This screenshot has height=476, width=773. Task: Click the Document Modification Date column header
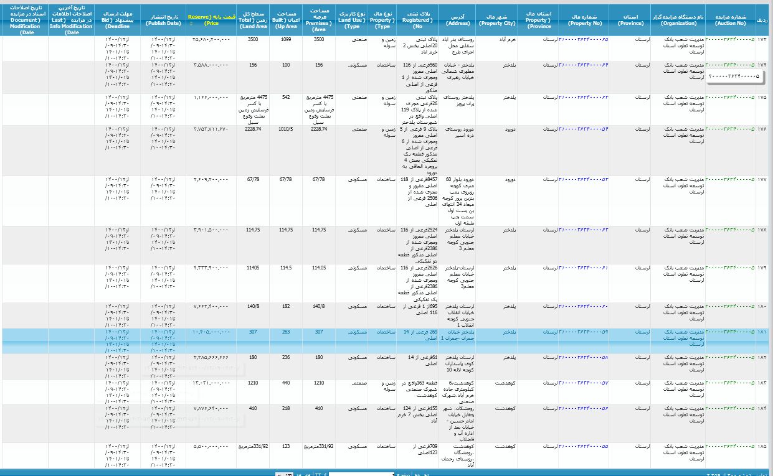tap(25, 19)
